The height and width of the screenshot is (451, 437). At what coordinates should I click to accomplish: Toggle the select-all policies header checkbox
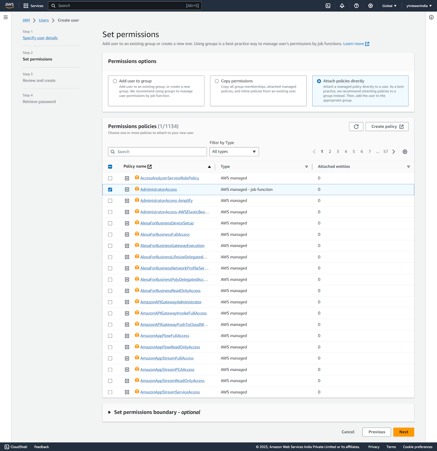point(110,167)
